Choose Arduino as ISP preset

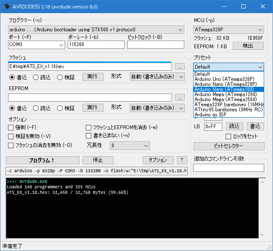tap(229, 115)
